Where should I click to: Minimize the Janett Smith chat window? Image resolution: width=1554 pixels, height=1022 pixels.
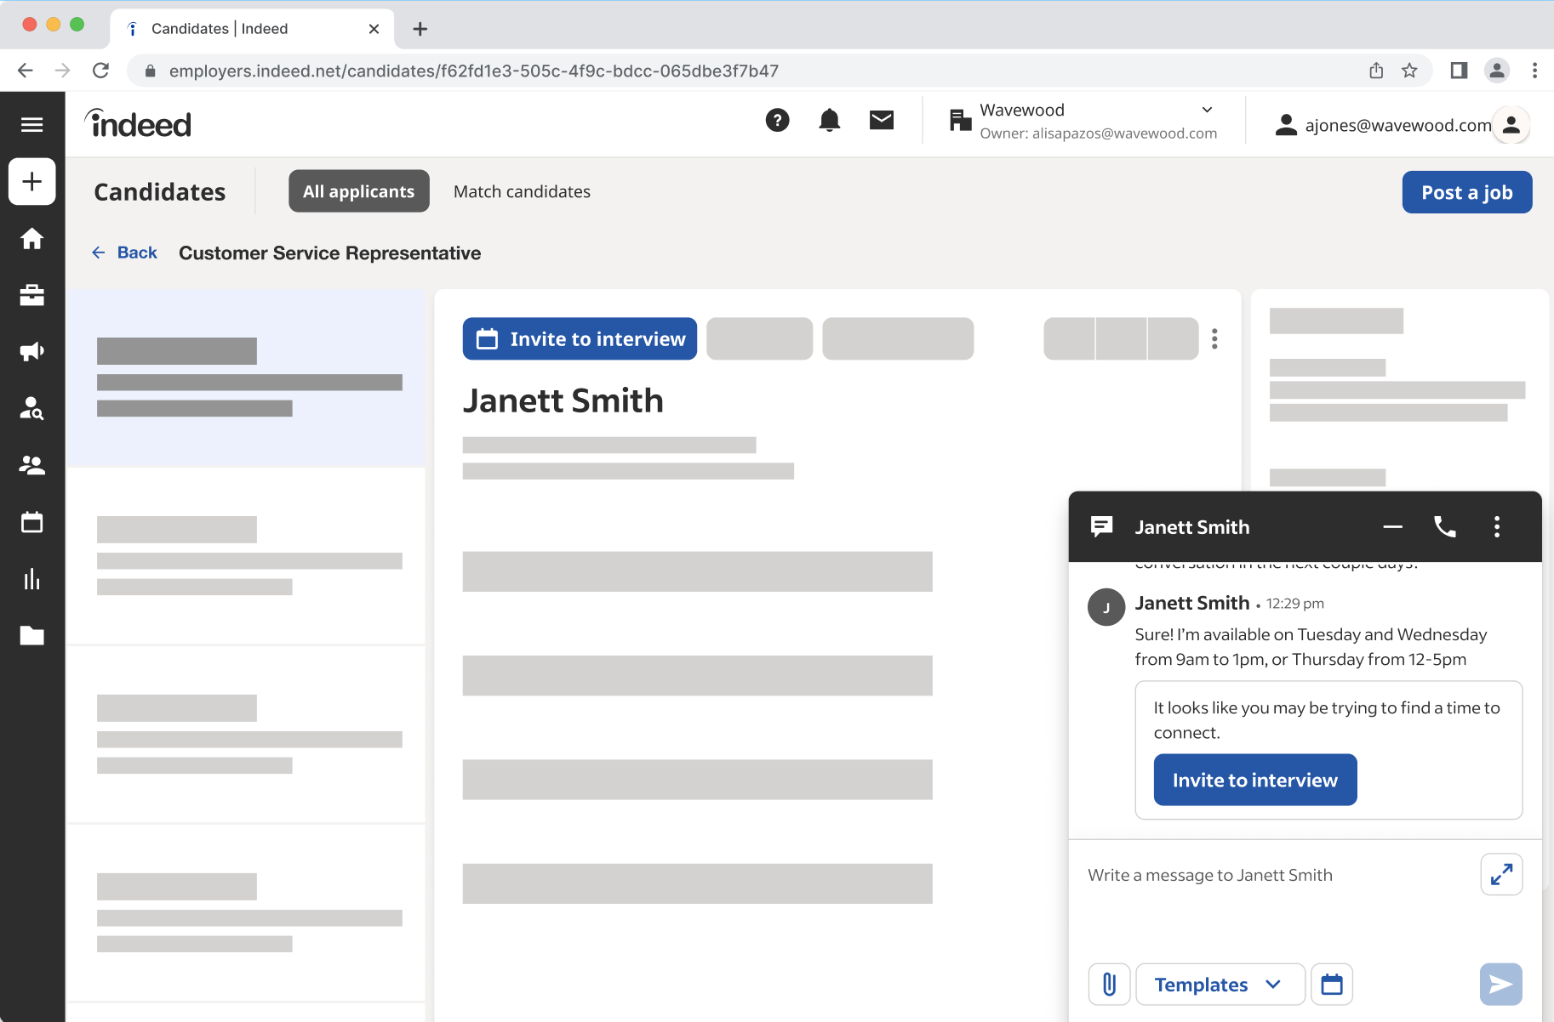(1392, 527)
